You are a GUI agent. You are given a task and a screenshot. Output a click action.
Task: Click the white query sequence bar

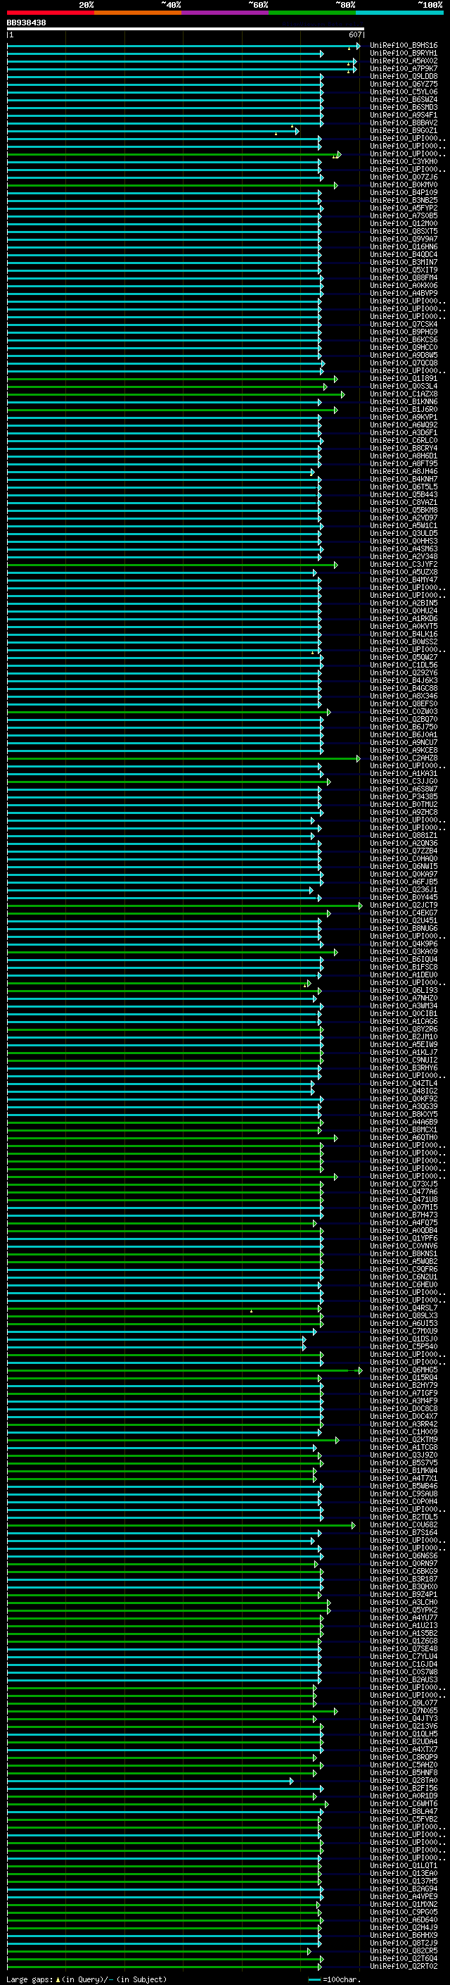(185, 30)
